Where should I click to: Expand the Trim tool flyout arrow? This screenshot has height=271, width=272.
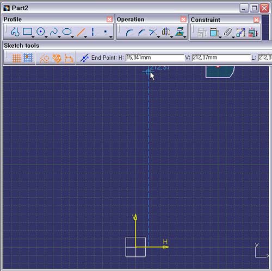pos(158,37)
